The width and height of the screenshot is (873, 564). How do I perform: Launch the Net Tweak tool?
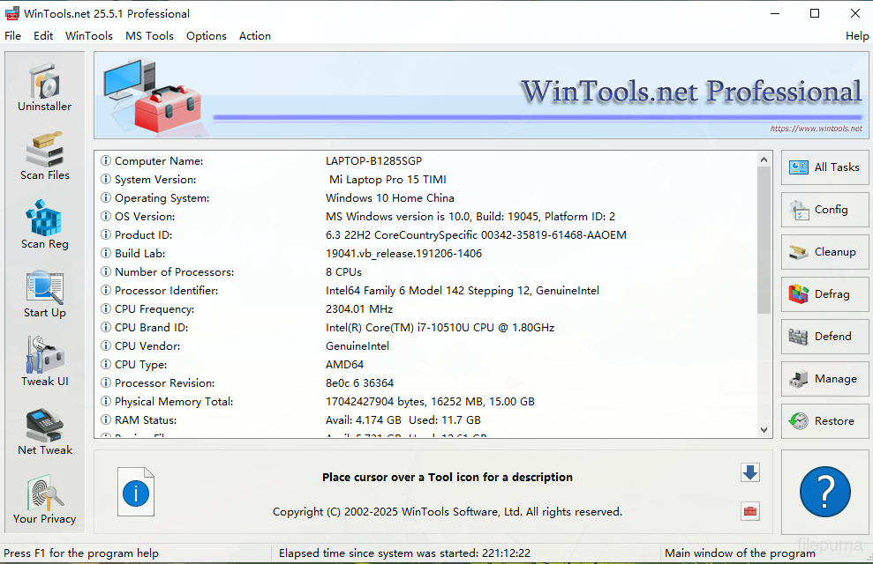(44, 432)
